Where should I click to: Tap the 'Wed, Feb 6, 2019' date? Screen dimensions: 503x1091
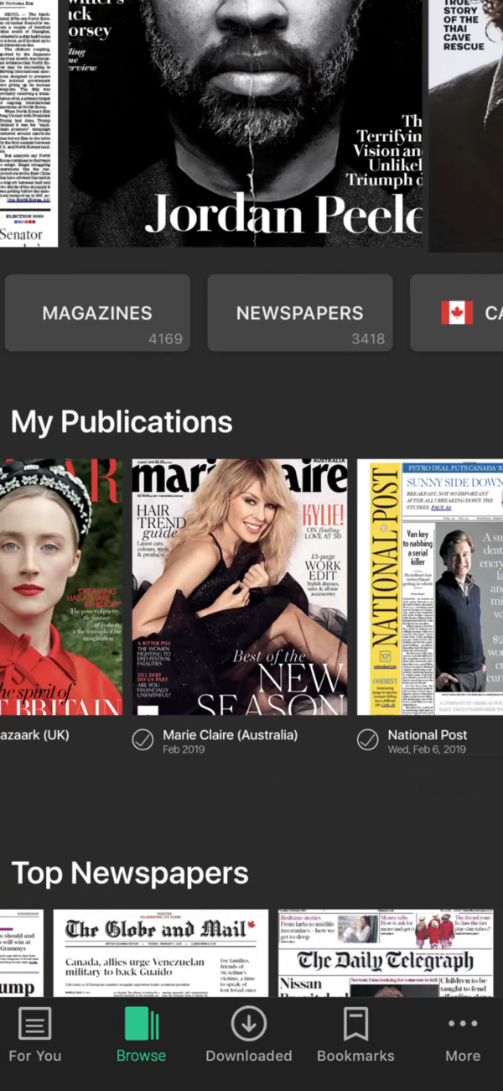coord(427,749)
